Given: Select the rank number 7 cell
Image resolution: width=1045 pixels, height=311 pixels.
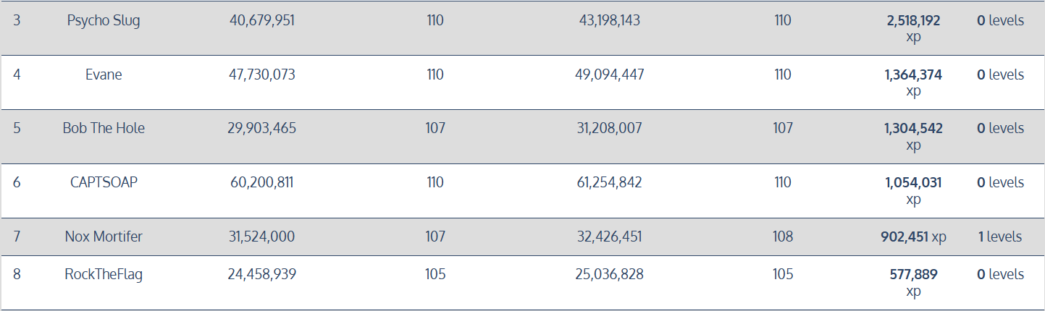Looking at the screenshot, I should click(x=17, y=237).
